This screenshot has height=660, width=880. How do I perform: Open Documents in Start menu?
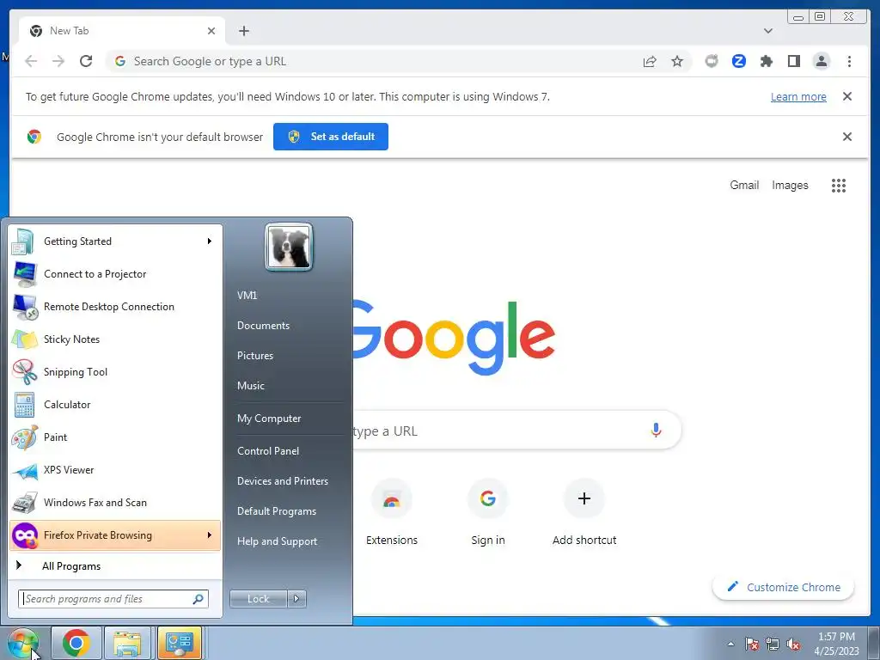click(x=263, y=326)
